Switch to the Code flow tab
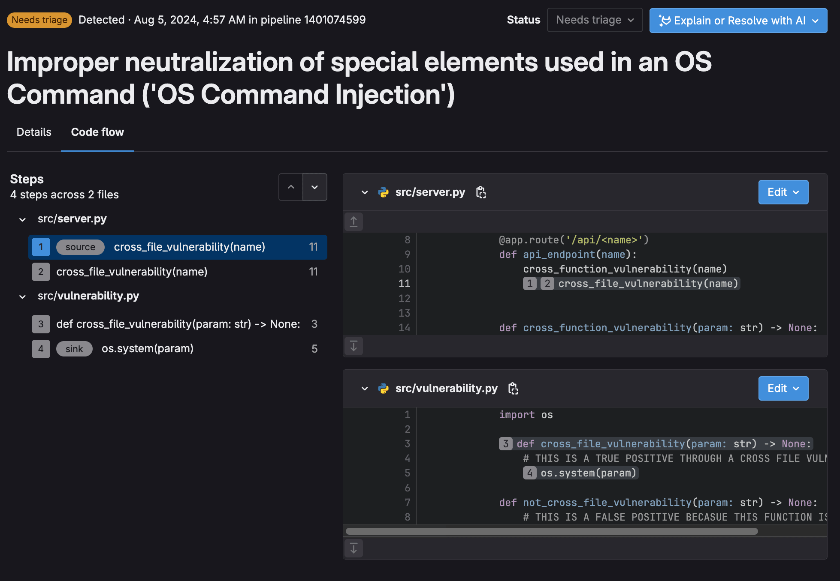Image resolution: width=840 pixels, height=581 pixels. tap(97, 132)
